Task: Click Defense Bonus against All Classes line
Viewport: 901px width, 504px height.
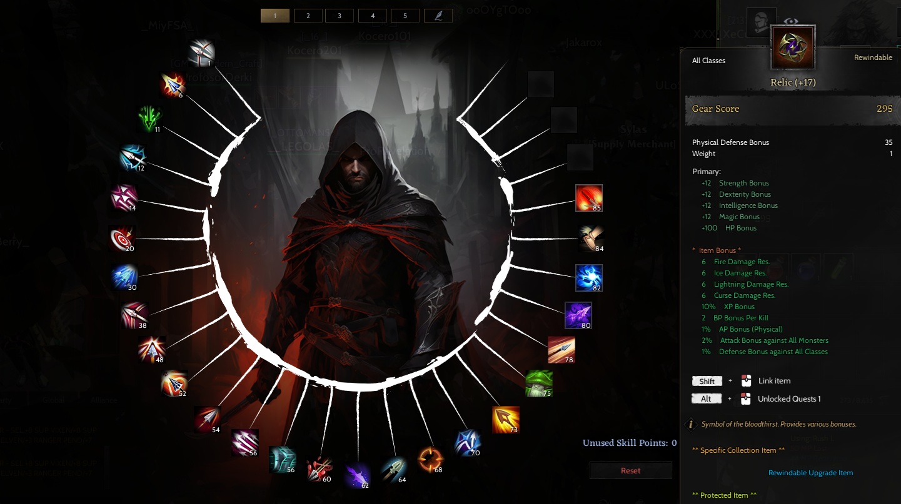Action: click(x=764, y=352)
